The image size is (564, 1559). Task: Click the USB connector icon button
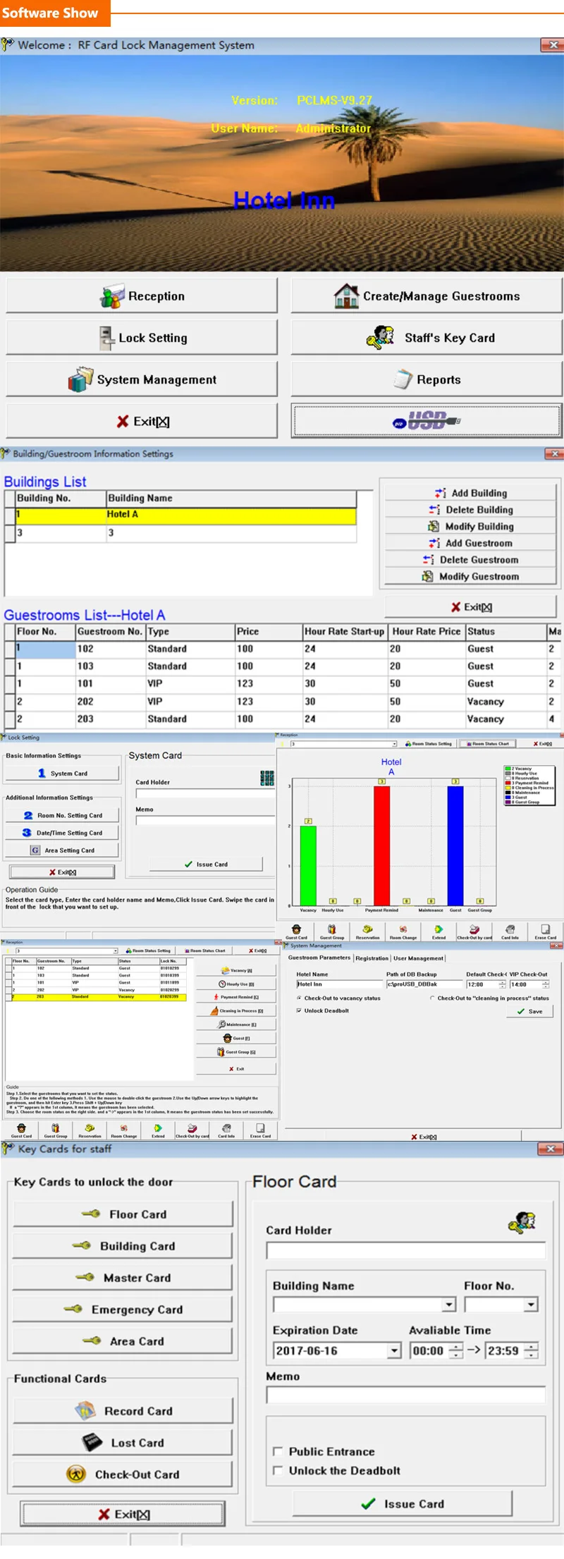tap(427, 422)
